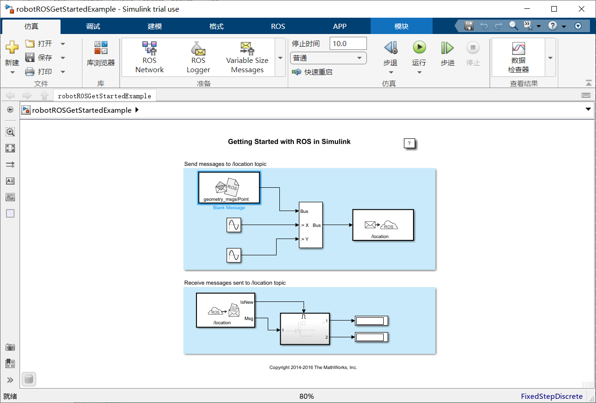The height and width of the screenshot is (403, 596).
Task: Click the forward navigation arrow
Action: 27,96
